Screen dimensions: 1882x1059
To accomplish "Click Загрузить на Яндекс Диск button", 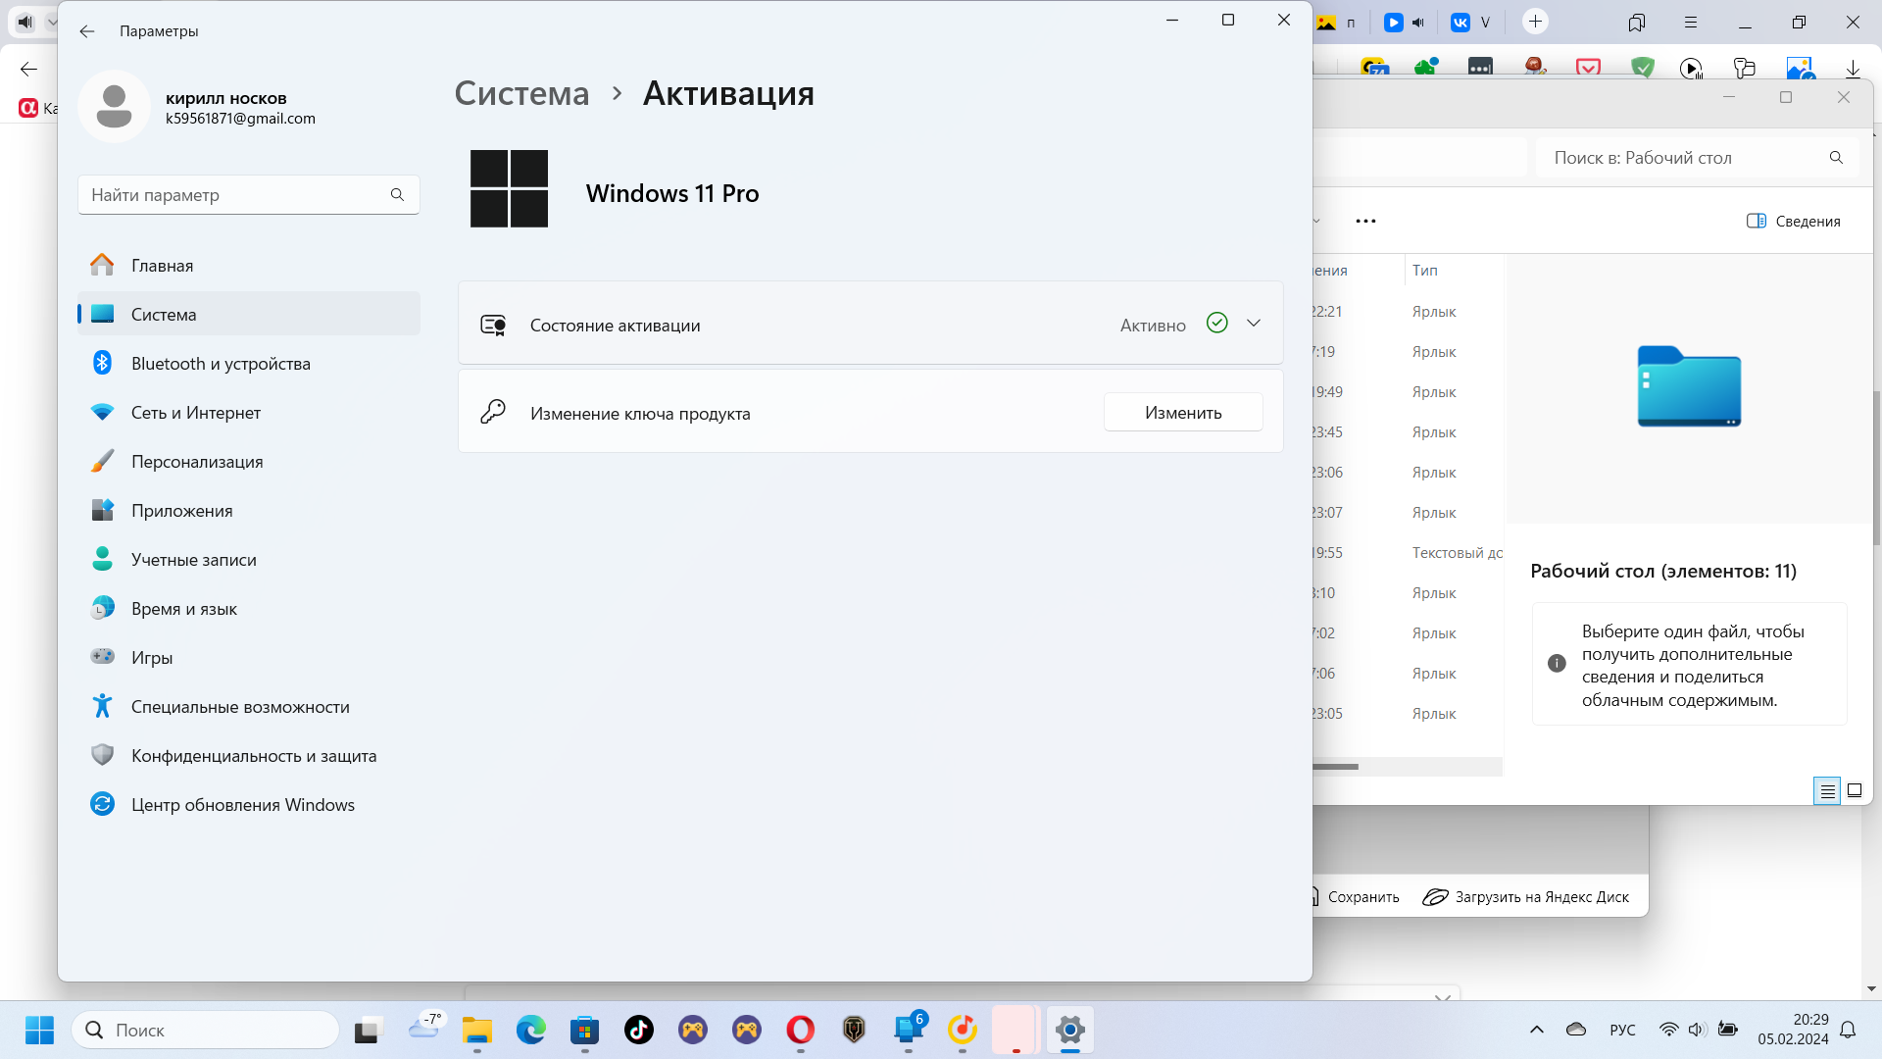I will [x=1525, y=897].
